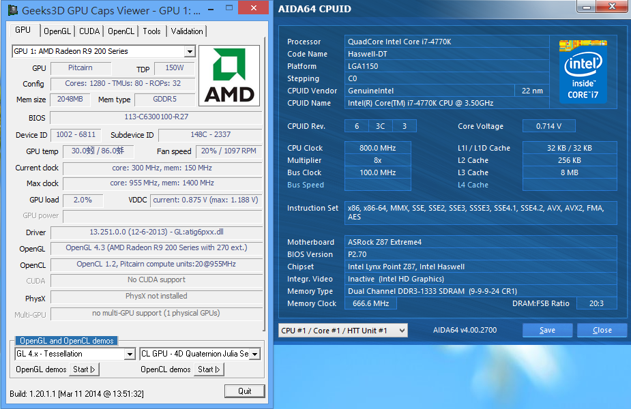The width and height of the screenshot is (631, 409).
Task: Click the GPU temp 30.0 field
Action: point(98,151)
